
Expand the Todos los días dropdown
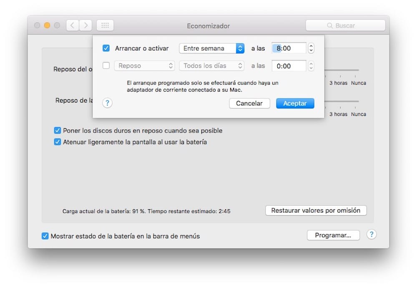pos(211,66)
